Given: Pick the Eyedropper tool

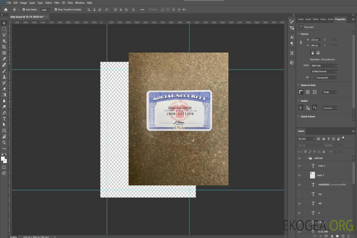Looking at the screenshot, I should pyautogui.click(x=4, y=59).
